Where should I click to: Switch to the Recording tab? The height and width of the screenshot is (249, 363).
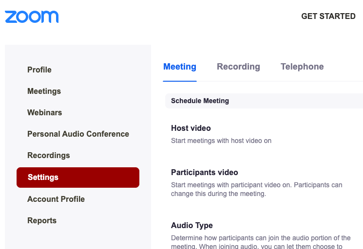(x=238, y=67)
